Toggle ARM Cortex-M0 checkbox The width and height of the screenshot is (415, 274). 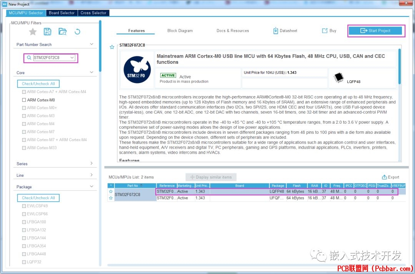24,100
